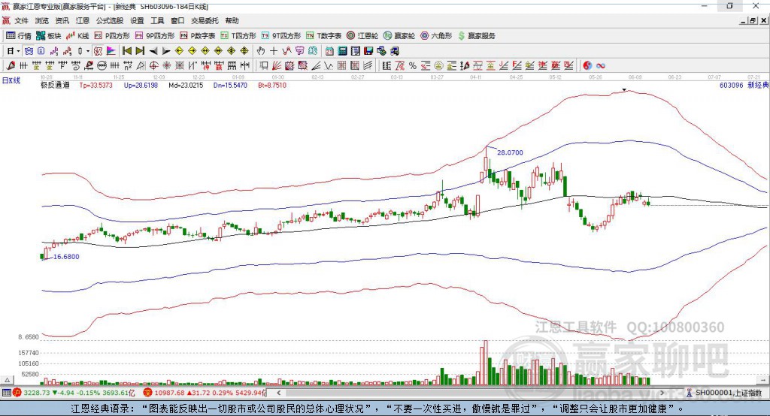Click the scroll-right arrow on bottom scrollbar
This screenshot has width=770, height=416.
(x=662, y=393)
